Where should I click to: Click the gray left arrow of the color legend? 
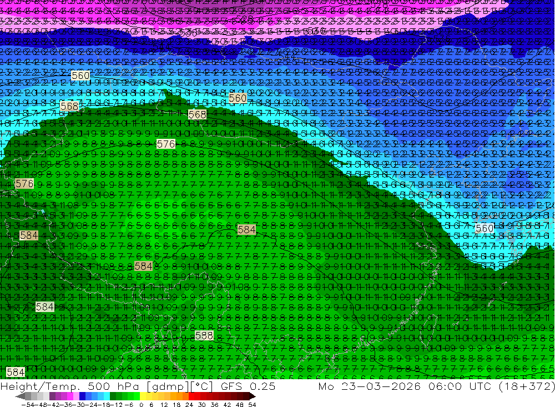(x=20, y=396)
